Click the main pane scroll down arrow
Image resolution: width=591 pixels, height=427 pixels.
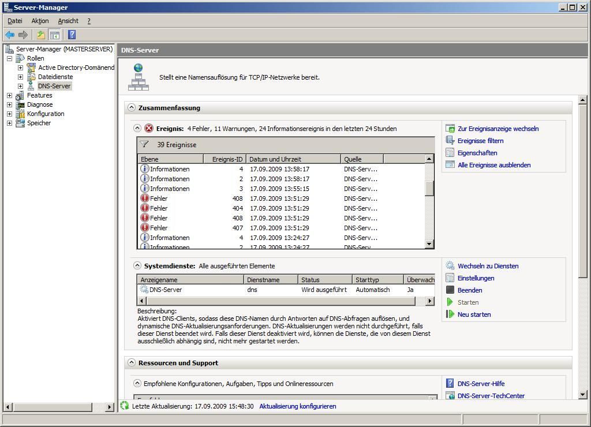point(583,395)
